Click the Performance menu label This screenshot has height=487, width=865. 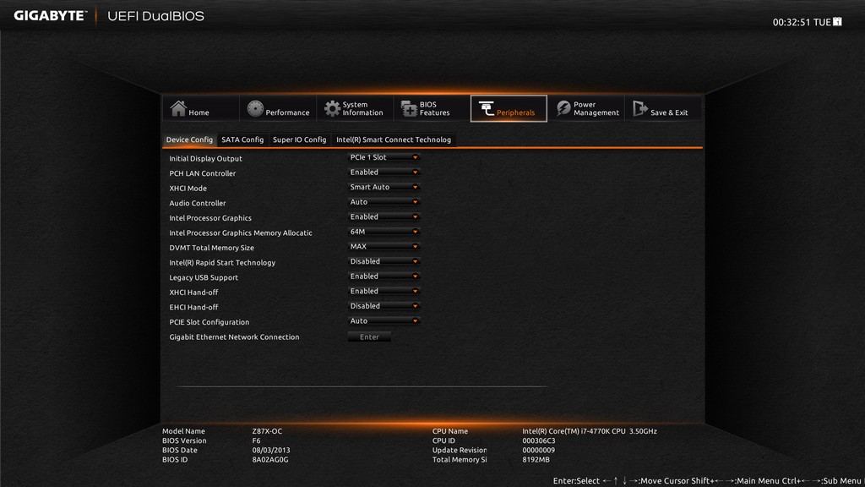(287, 112)
